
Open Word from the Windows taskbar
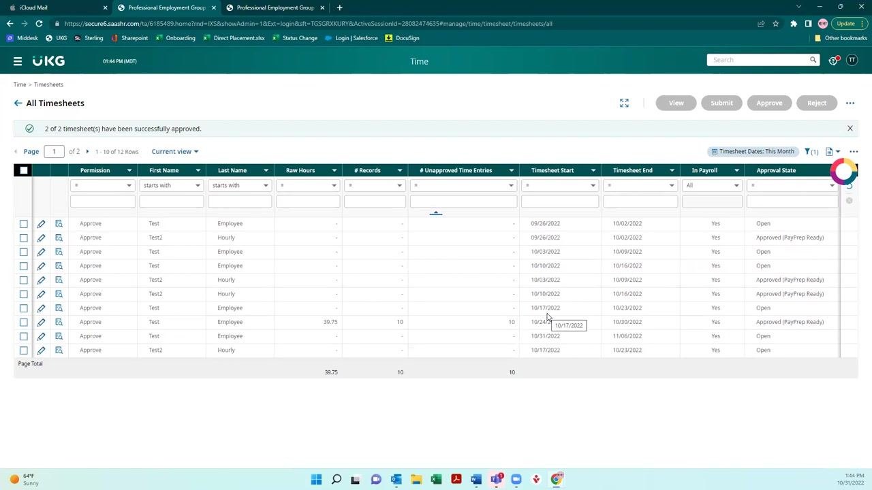pyautogui.click(x=476, y=479)
